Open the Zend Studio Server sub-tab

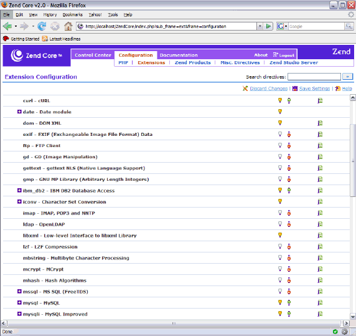(294, 62)
